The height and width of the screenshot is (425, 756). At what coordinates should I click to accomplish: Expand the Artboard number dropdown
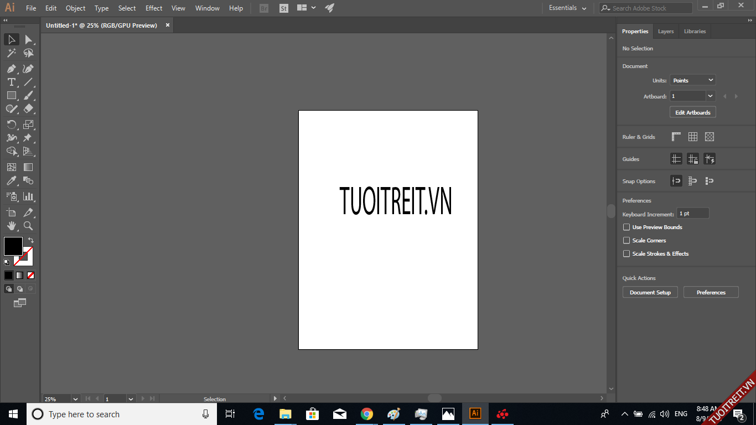pos(710,96)
